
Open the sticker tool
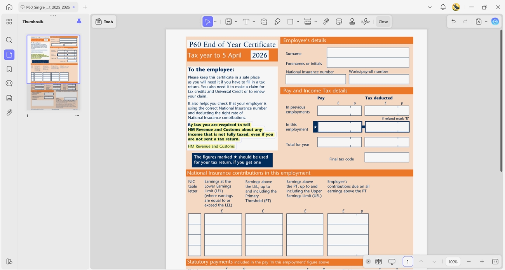tap(339, 22)
